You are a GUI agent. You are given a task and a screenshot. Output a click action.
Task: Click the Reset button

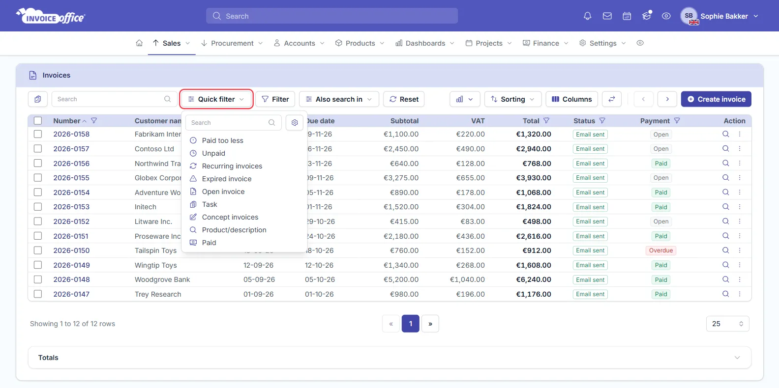coord(404,99)
